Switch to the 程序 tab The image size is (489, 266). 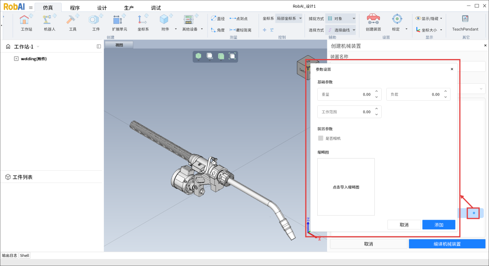[75, 8]
